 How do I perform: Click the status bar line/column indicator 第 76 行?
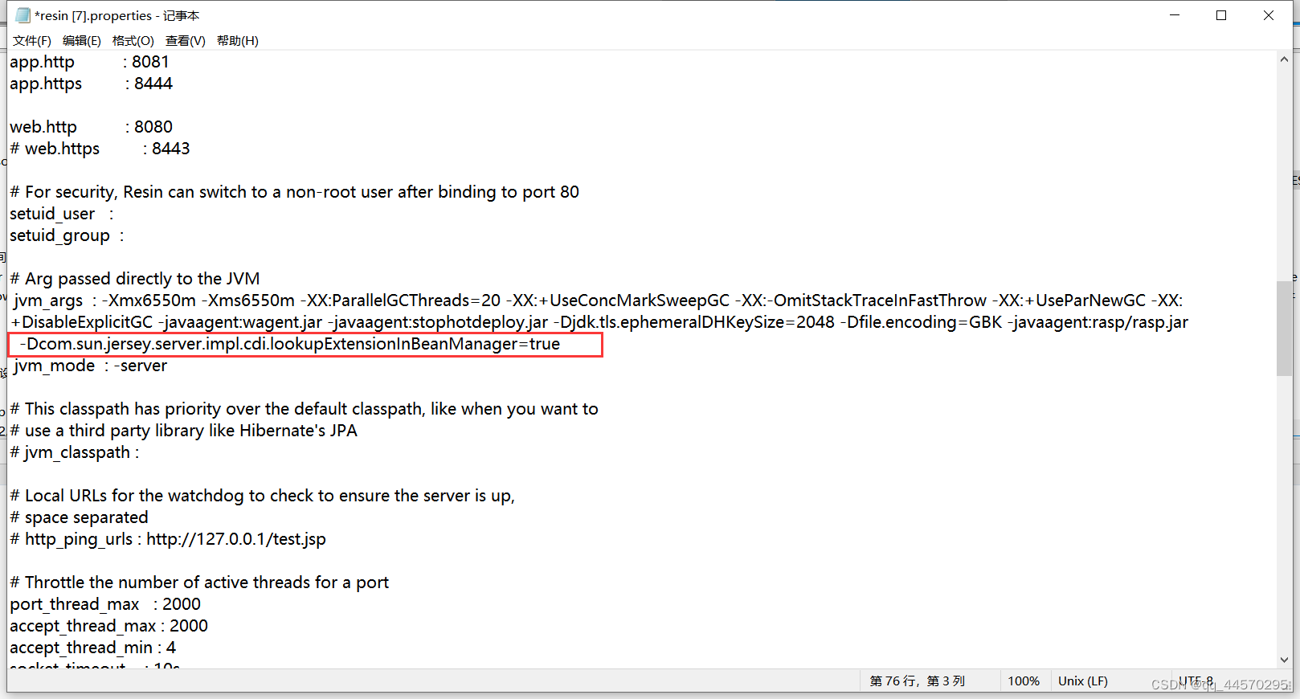tap(918, 681)
